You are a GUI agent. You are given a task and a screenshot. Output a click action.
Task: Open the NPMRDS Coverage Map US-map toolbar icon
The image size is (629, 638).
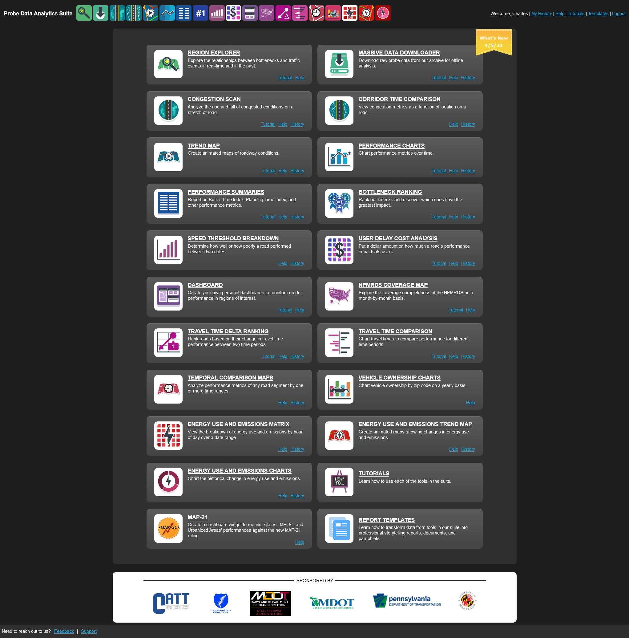[x=267, y=13]
